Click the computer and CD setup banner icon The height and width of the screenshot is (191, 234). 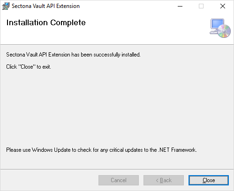point(220,28)
